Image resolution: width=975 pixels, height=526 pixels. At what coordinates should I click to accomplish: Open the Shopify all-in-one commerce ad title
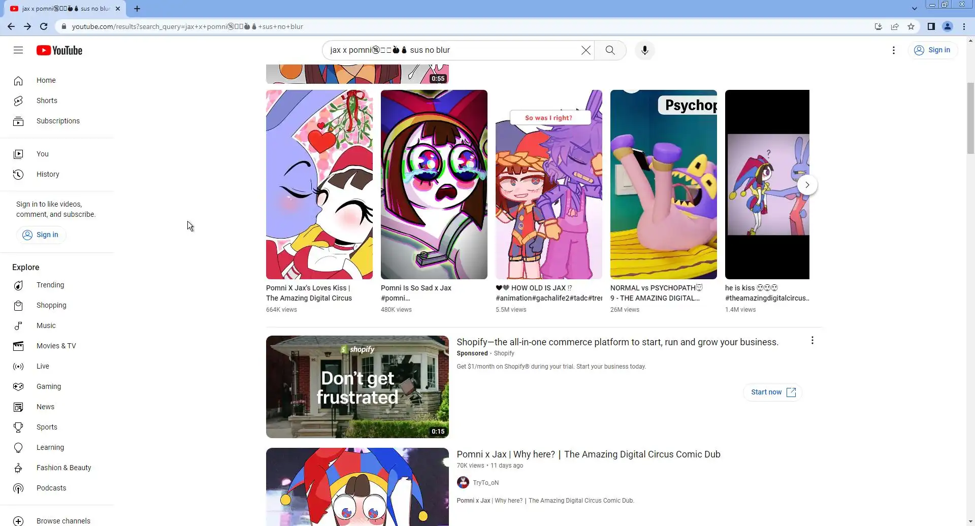click(x=617, y=342)
